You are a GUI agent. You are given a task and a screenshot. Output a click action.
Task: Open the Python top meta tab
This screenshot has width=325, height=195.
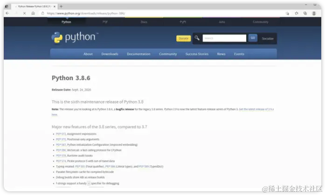pos(66,22)
